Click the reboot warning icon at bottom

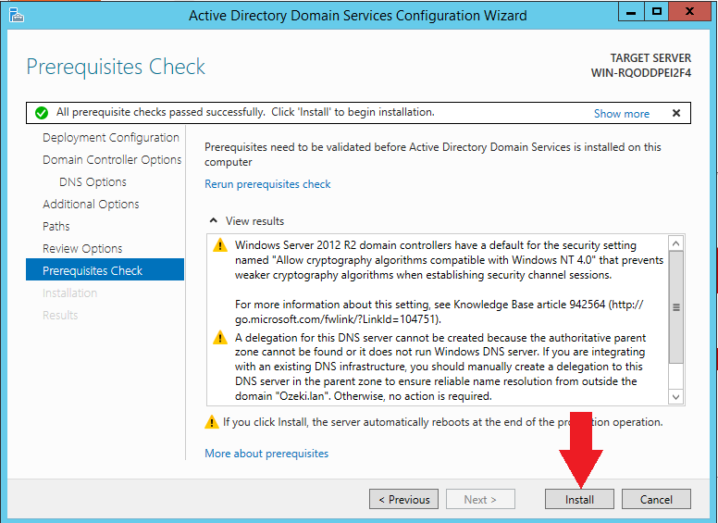tap(212, 422)
